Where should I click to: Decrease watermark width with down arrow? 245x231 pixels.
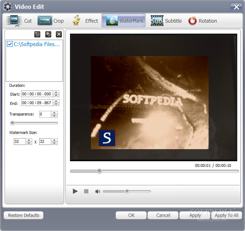29,143
